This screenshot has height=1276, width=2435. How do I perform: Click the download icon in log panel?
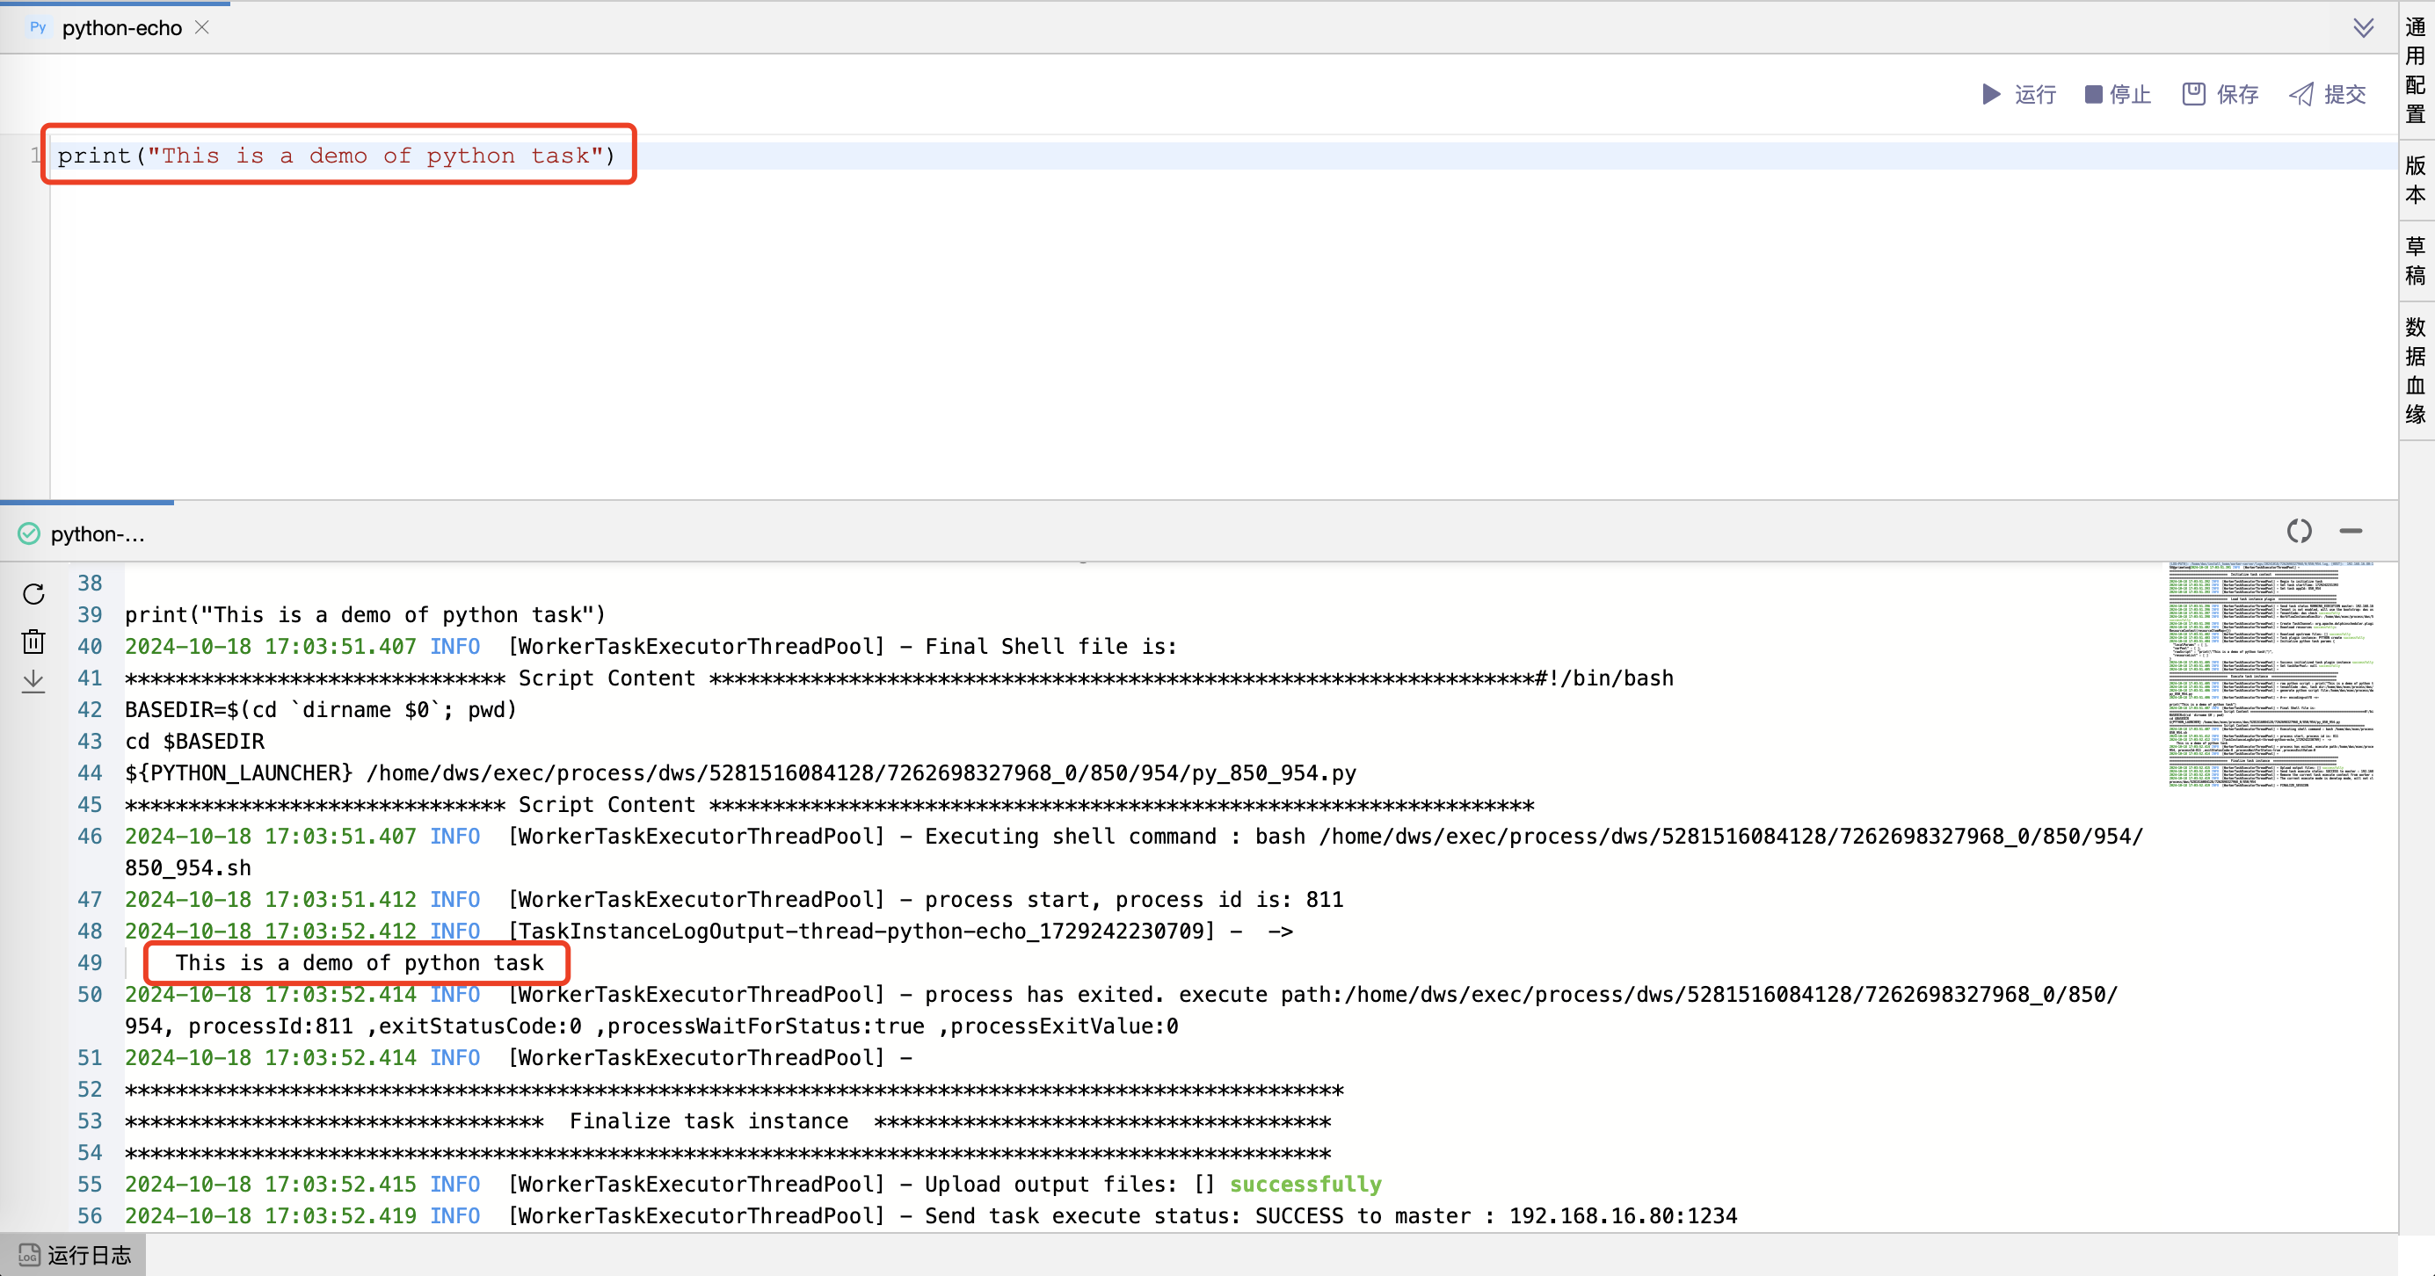coord(33,679)
